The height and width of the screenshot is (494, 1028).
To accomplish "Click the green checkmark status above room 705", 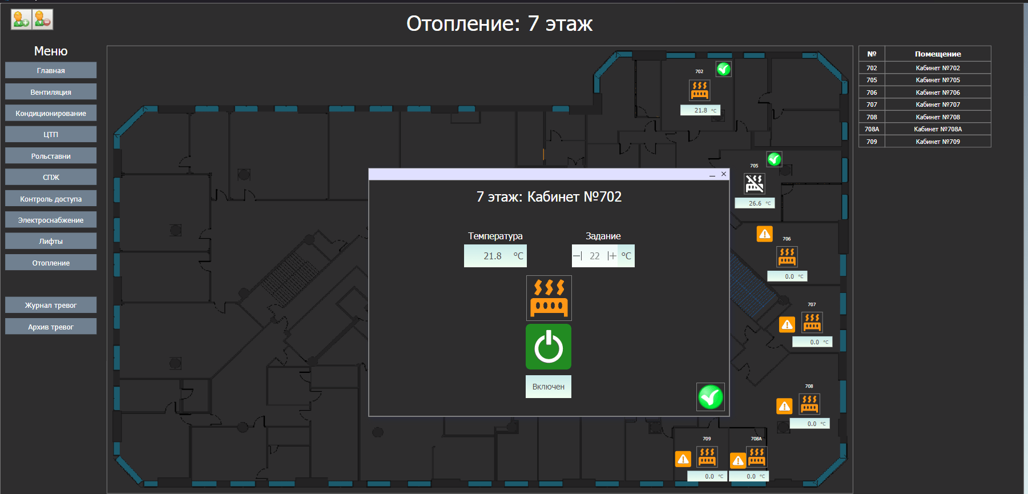I will pyautogui.click(x=774, y=159).
